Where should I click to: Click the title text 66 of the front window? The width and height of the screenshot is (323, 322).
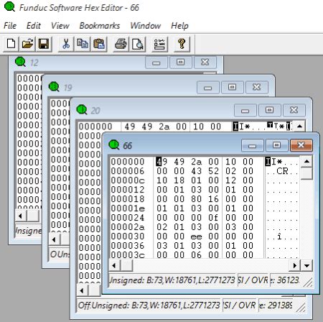coord(127,145)
